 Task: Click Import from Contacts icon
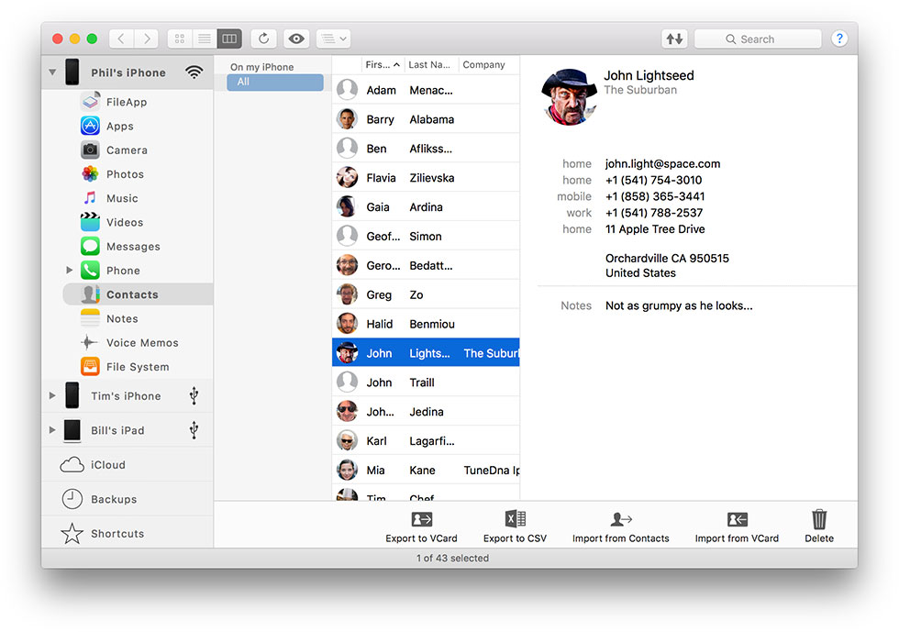(621, 519)
